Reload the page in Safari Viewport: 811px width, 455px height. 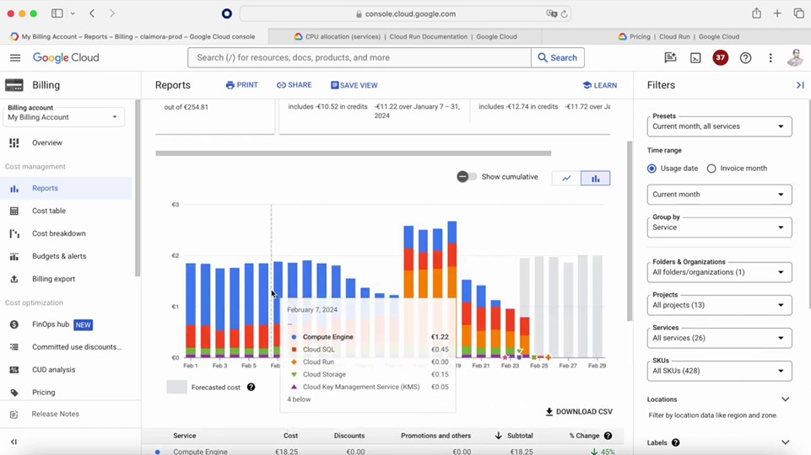565,14
